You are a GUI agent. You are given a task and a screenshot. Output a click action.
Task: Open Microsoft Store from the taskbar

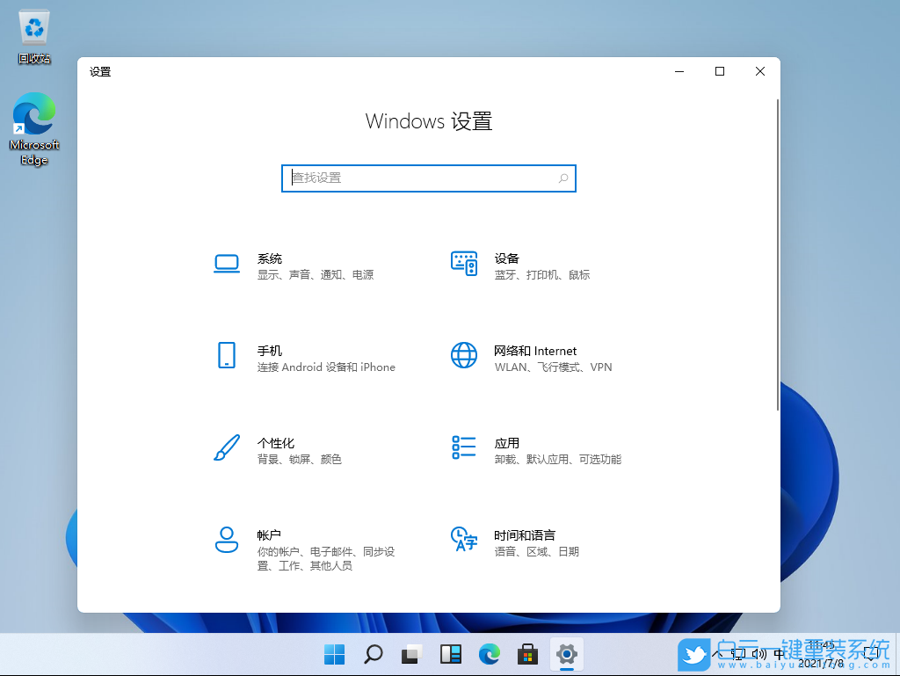pos(526,655)
